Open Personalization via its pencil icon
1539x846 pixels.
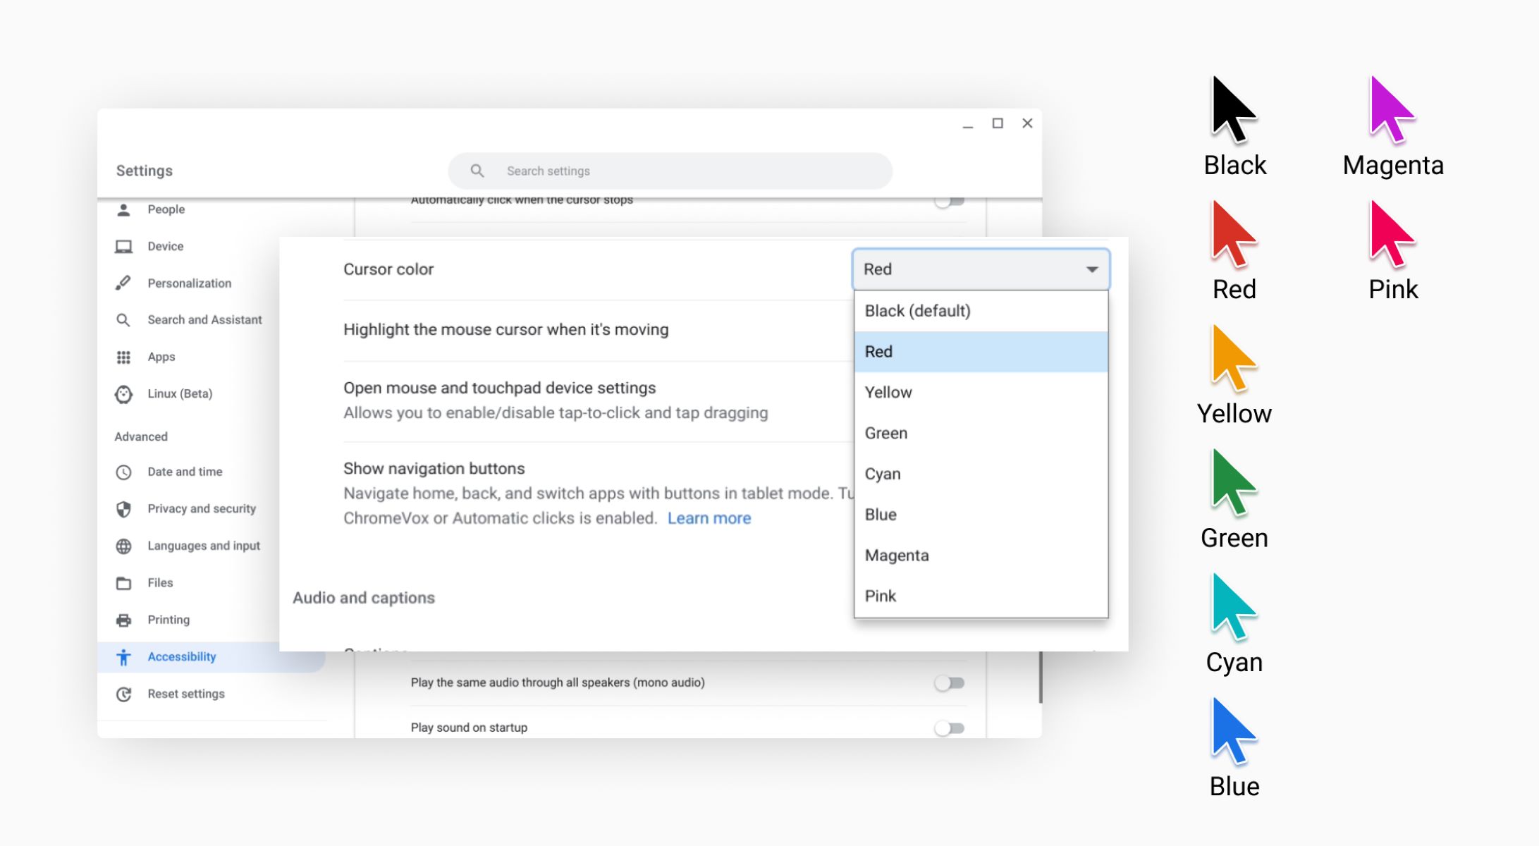tap(124, 283)
